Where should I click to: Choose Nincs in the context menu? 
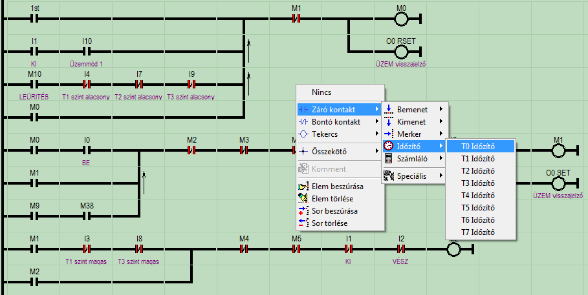(321, 93)
